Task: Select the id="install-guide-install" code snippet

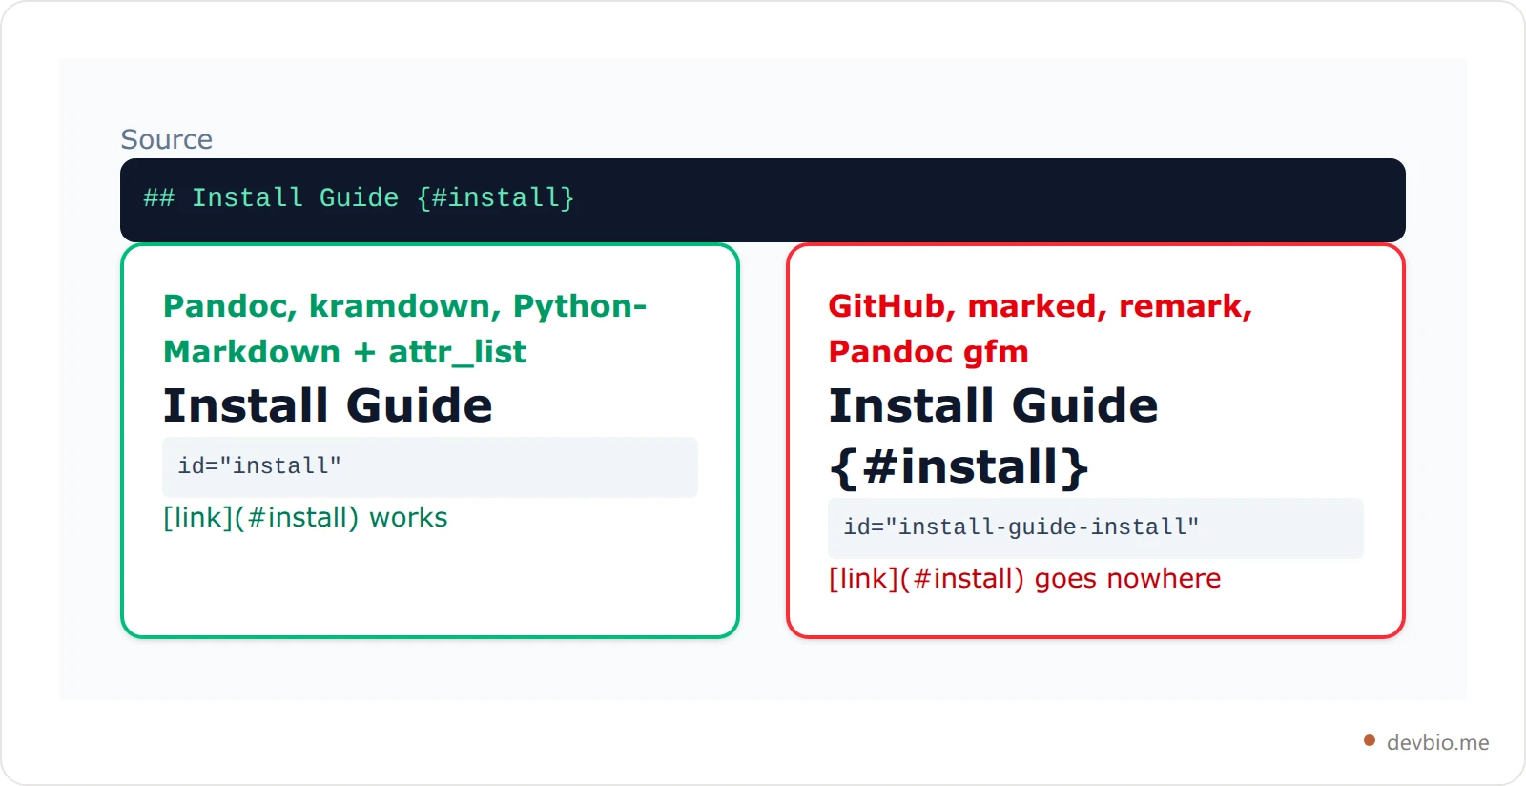Action: click(x=1096, y=527)
